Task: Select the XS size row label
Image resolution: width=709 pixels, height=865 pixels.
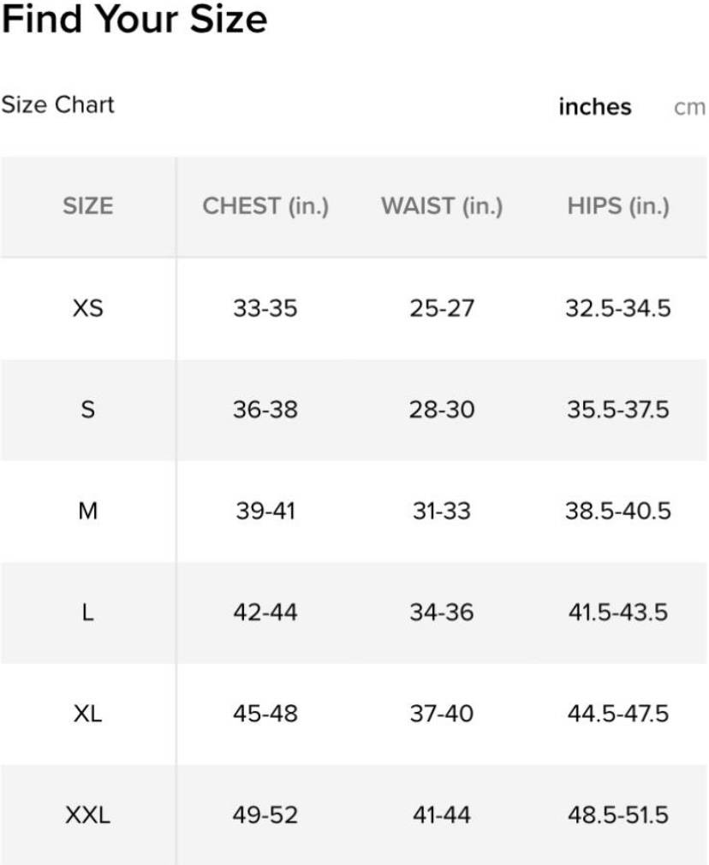Action: (88, 308)
